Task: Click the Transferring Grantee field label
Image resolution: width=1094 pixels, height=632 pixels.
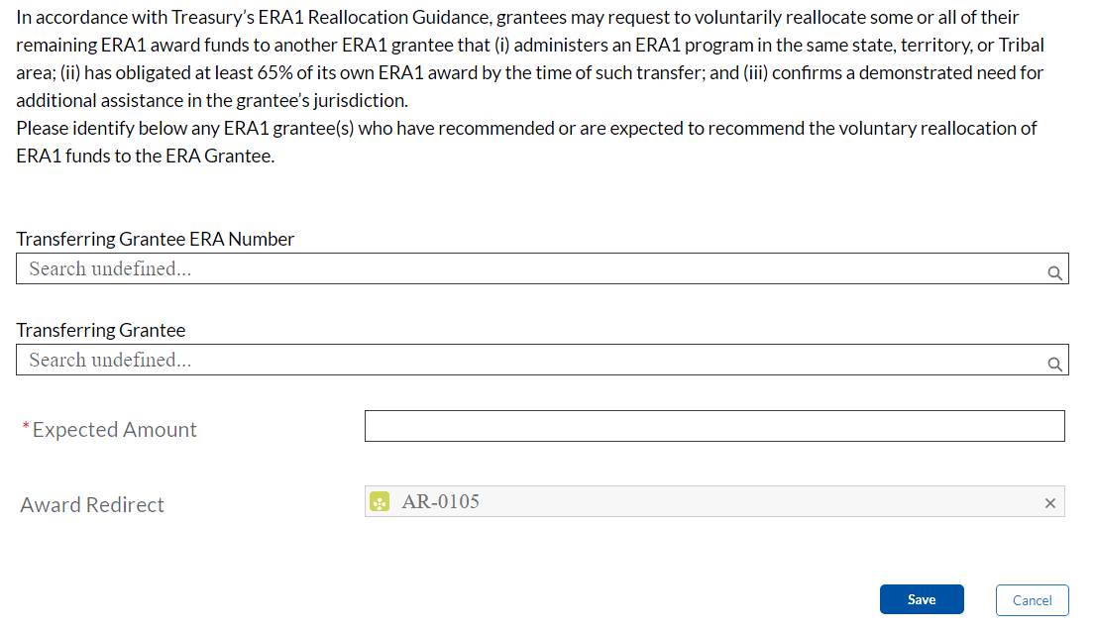Action: click(101, 330)
